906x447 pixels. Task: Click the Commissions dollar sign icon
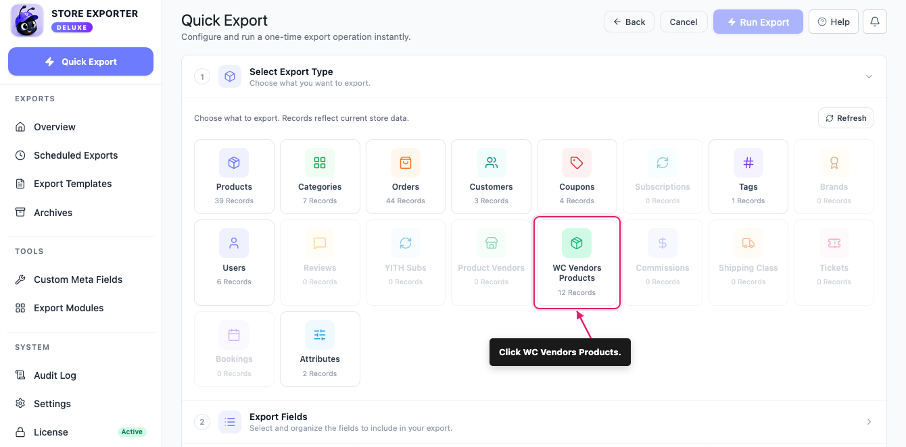click(x=663, y=243)
